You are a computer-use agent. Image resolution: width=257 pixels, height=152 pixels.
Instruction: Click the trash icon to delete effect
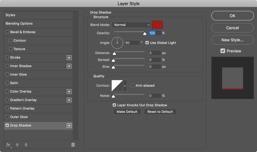coord(73,145)
